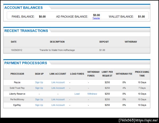
Task: Click the PROCESSOR column header
Action: pos(17,74)
